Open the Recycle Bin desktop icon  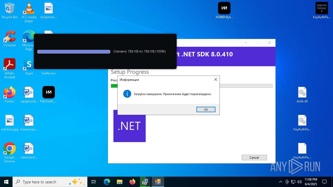tap(10, 11)
